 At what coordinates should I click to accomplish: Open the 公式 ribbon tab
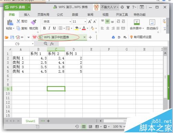[x=60, y=15]
